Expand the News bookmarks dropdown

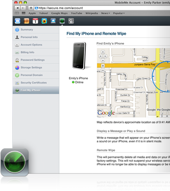105,13
